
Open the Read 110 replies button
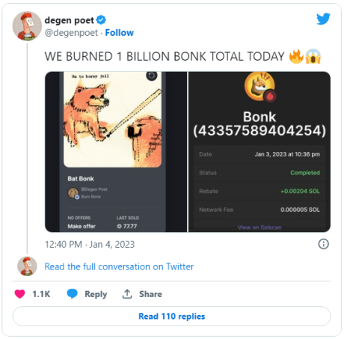pos(172,317)
